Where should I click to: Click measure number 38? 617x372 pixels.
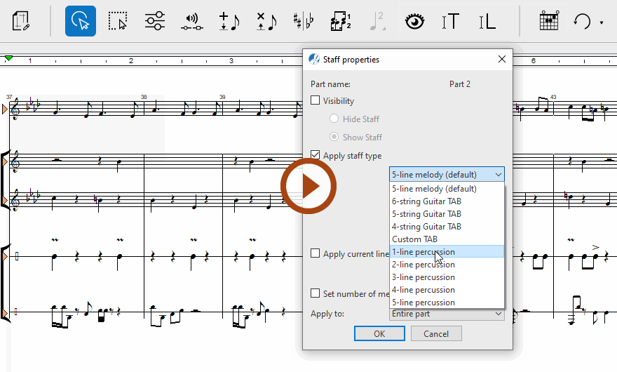tap(144, 97)
